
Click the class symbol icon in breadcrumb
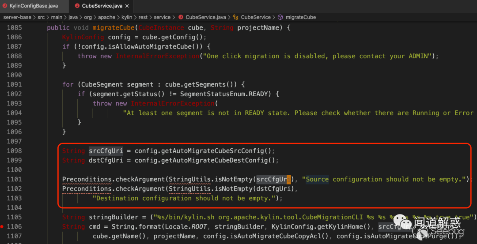[x=235, y=17]
